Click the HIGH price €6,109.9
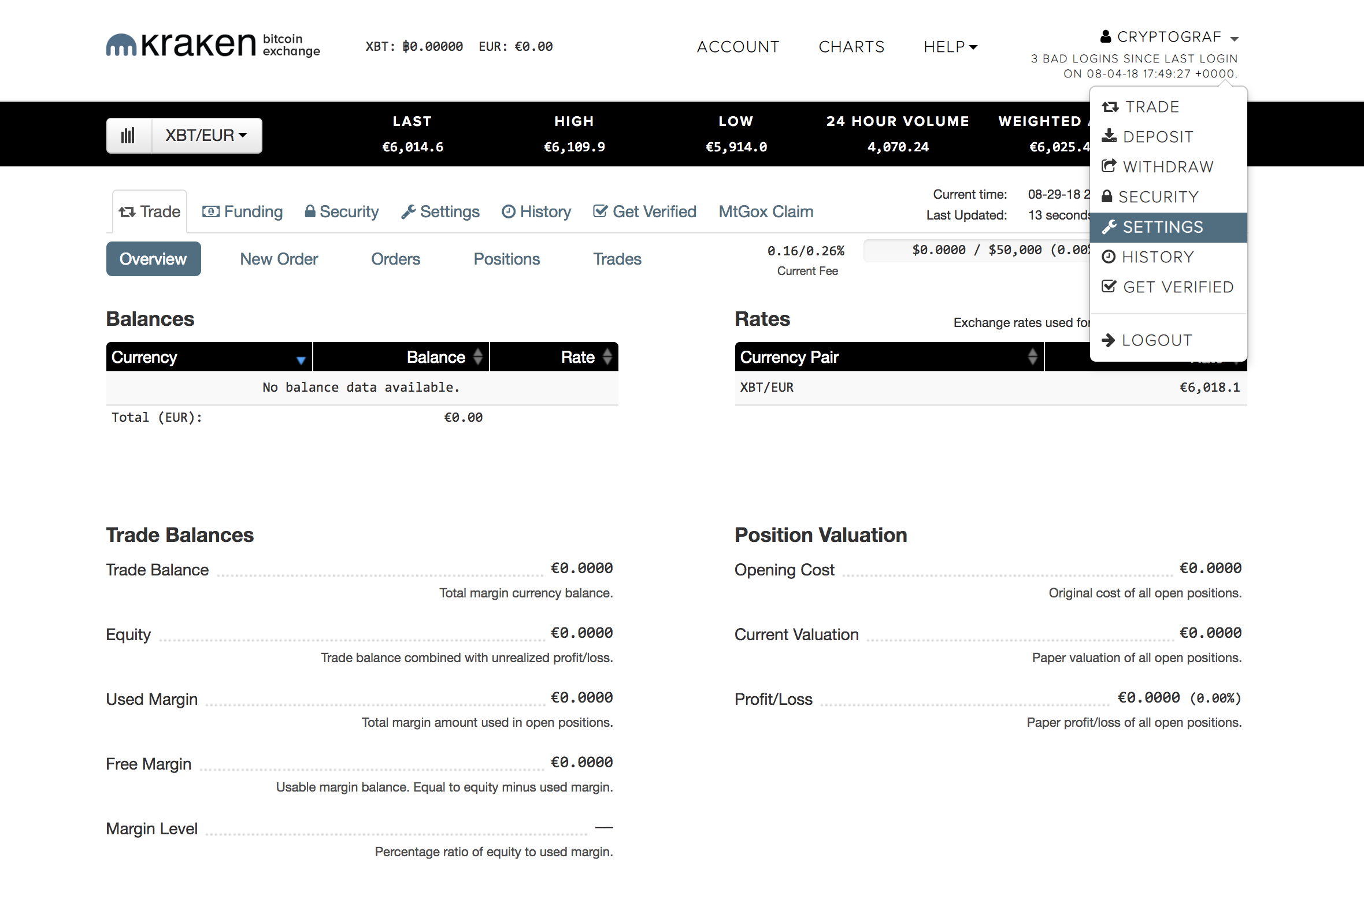The image size is (1364, 899). [574, 147]
